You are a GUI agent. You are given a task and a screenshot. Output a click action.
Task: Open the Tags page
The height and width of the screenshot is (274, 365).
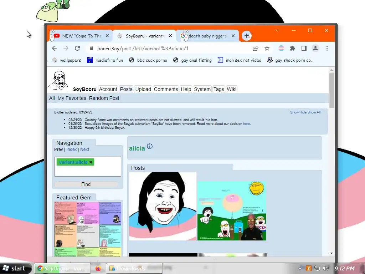coord(219,89)
